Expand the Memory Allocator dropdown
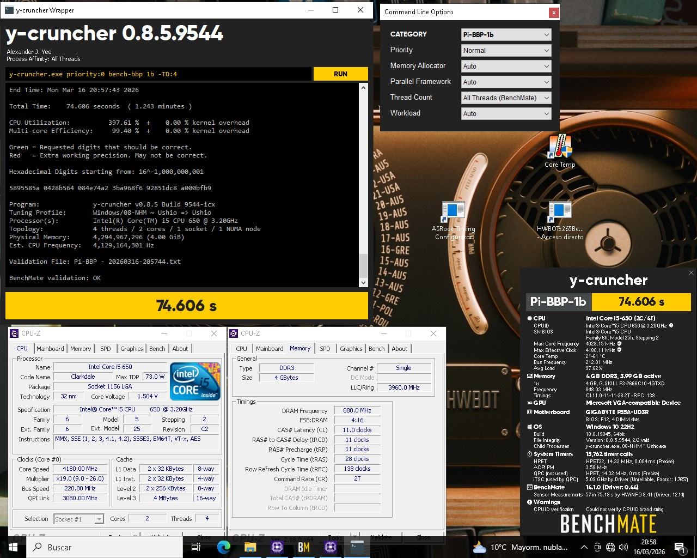This screenshot has width=697, height=558. 506,66
